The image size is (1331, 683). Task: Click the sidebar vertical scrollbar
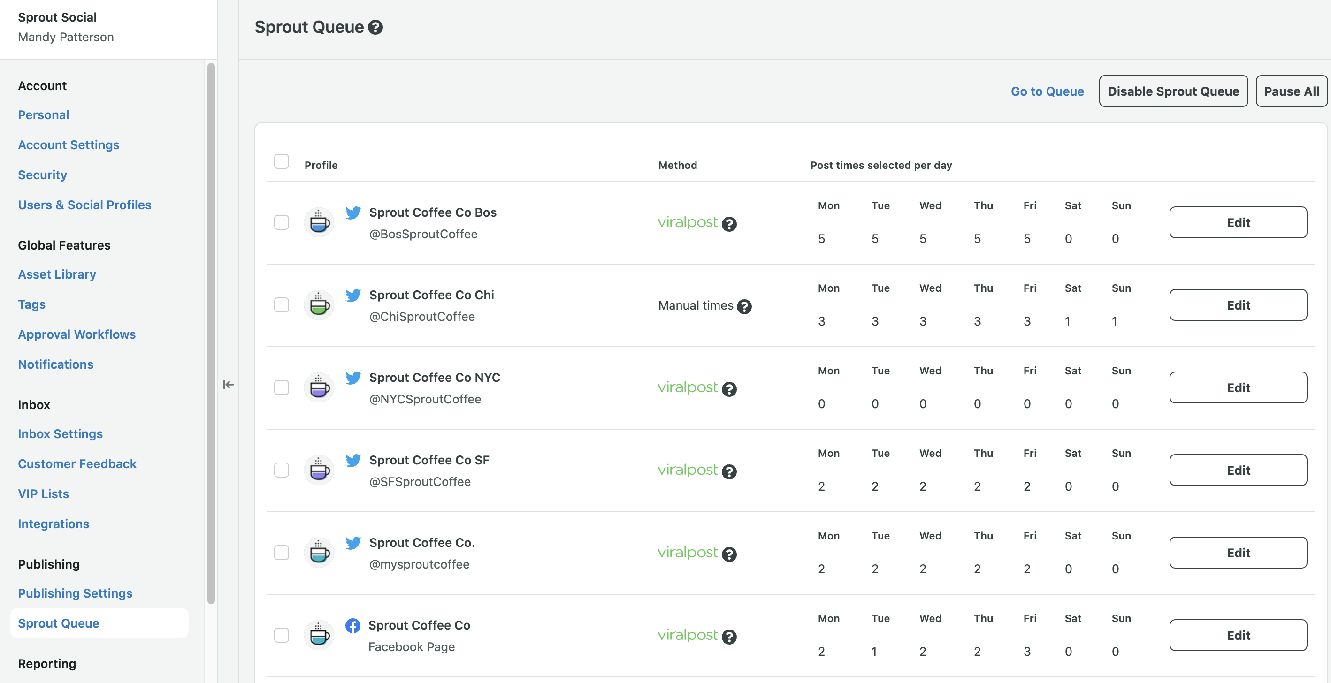tap(211, 333)
